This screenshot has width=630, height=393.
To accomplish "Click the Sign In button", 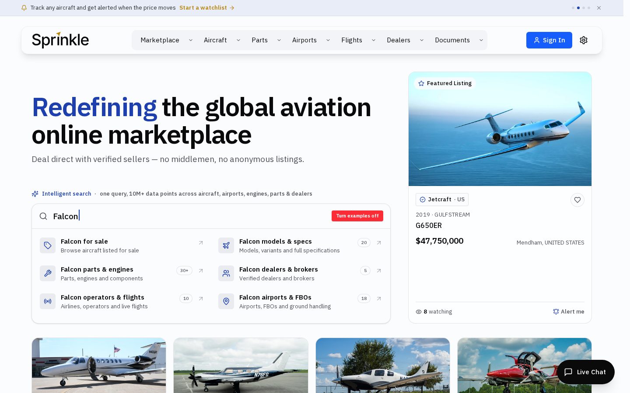I will (x=549, y=40).
